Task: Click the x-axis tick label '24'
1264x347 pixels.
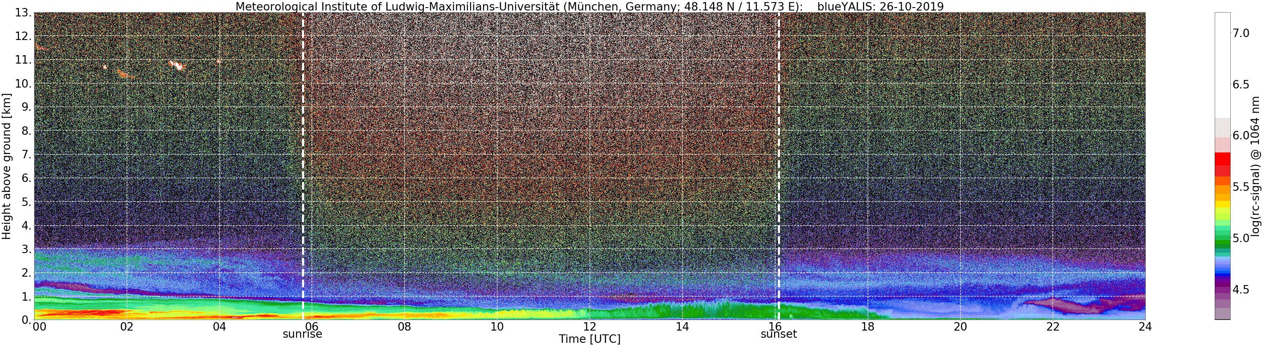Action: coord(1145,327)
